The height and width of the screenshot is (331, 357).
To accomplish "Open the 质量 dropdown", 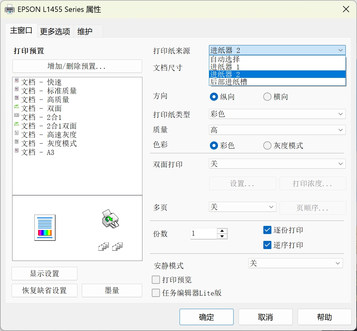I will (x=277, y=130).
